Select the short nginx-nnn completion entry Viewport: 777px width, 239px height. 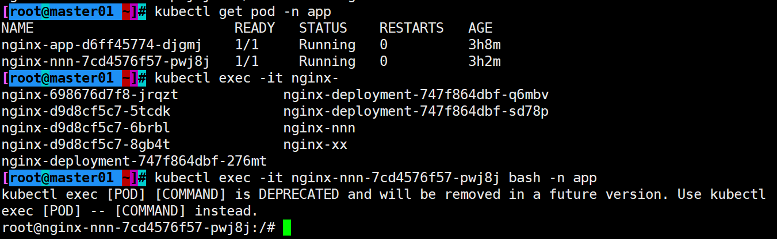click(x=319, y=128)
